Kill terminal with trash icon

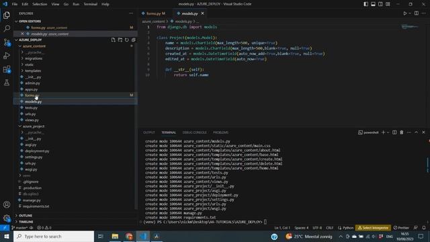tap(402, 132)
